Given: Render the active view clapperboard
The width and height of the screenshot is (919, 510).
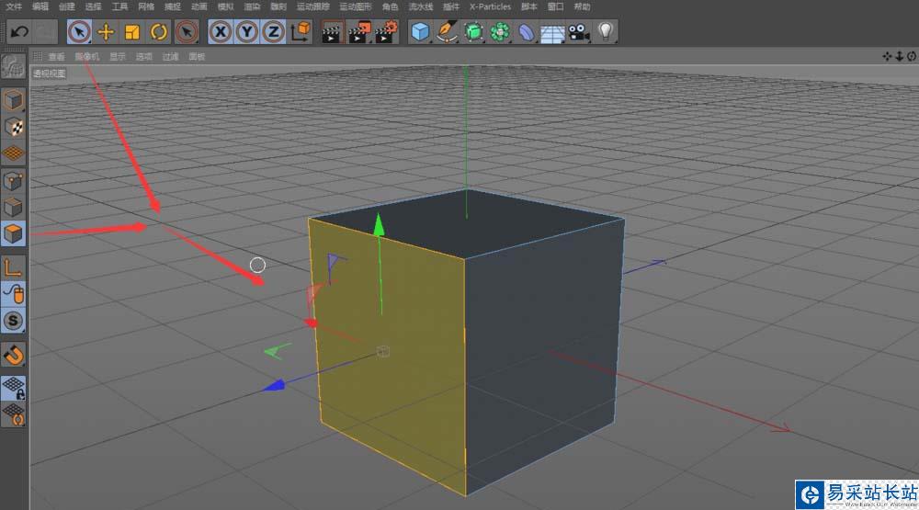Looking at the screenshot, I should [332, 31].
